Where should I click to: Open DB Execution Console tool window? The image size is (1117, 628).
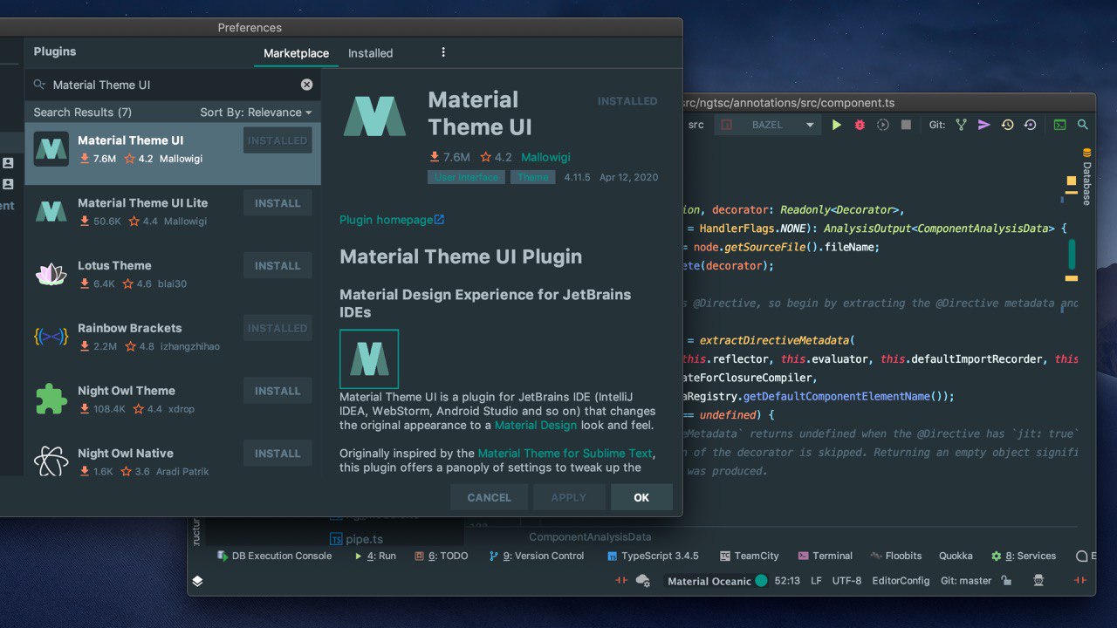tap(274, 556)
